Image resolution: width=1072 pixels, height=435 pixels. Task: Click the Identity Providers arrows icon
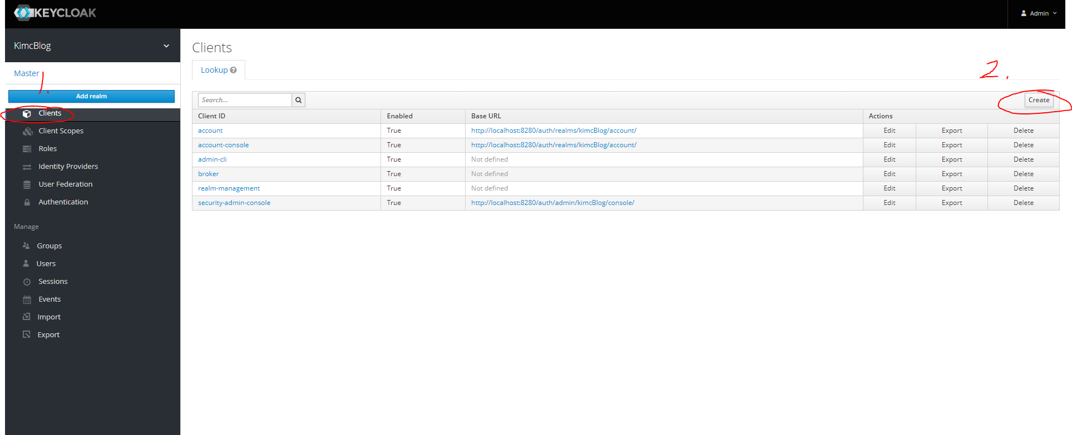(x=27, y=167)
